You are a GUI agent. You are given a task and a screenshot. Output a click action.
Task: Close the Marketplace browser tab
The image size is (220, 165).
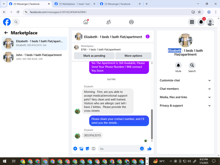coord(94,4)
